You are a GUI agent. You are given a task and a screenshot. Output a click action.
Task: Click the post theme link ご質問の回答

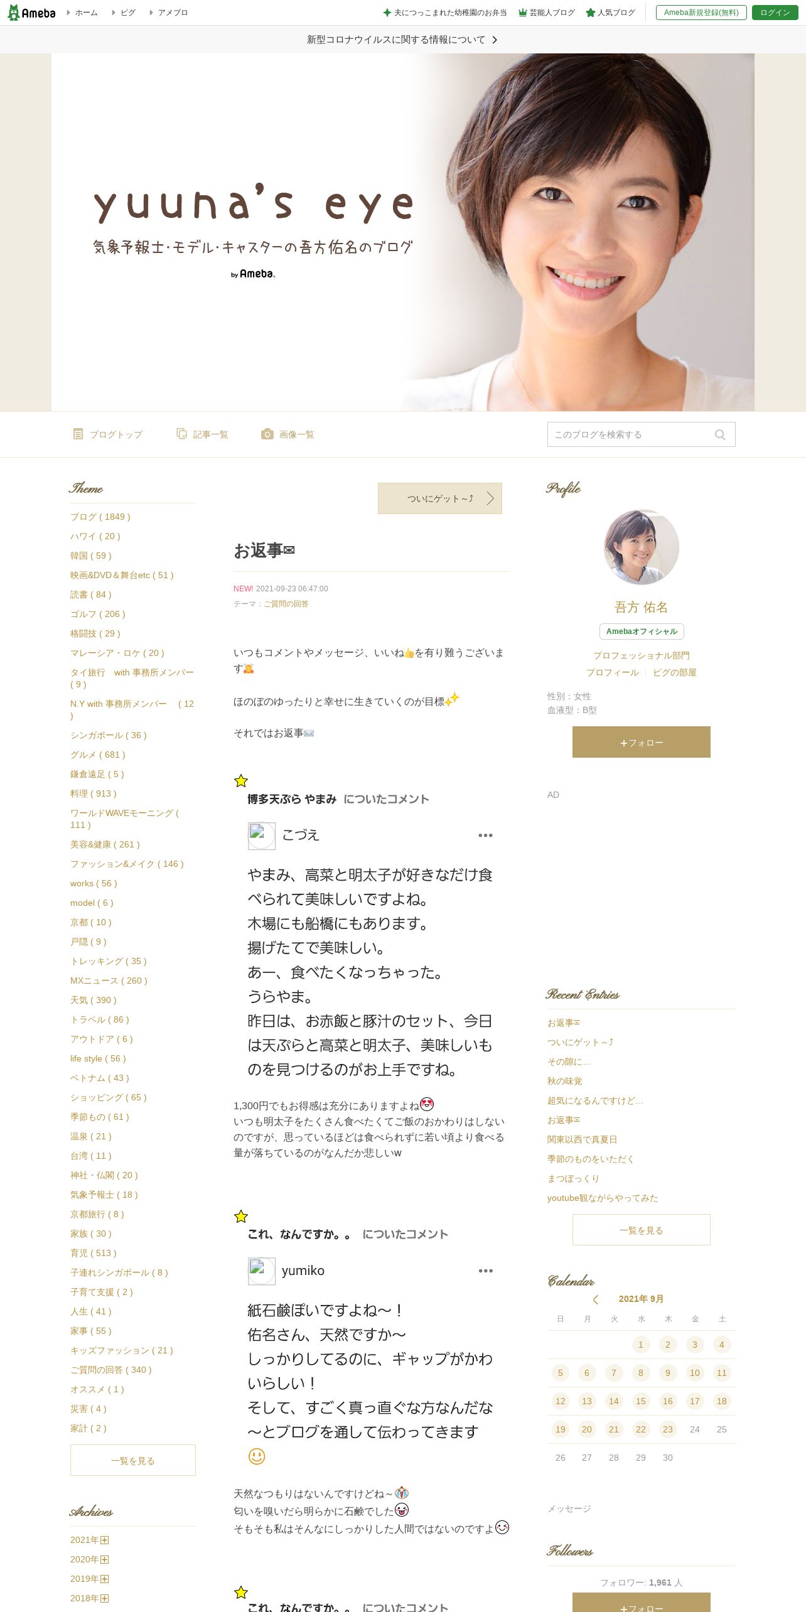[286, 604]
